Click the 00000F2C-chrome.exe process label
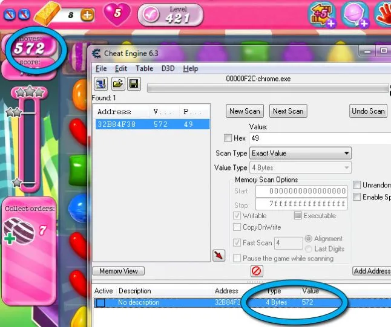 pos(258,79)
